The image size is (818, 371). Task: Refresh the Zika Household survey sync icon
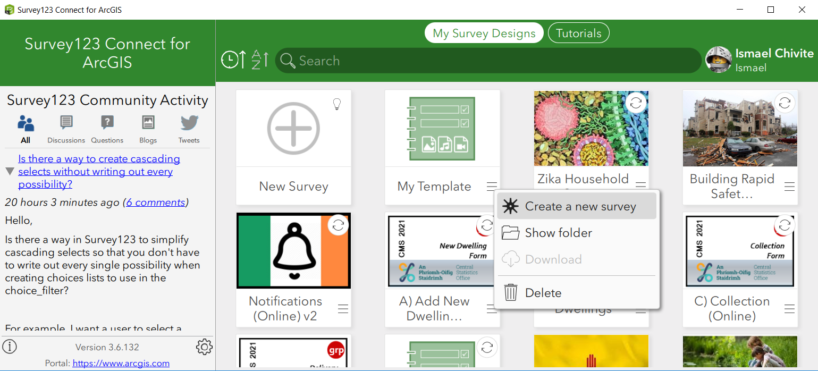pyautogui.click(x=636, y=103)
